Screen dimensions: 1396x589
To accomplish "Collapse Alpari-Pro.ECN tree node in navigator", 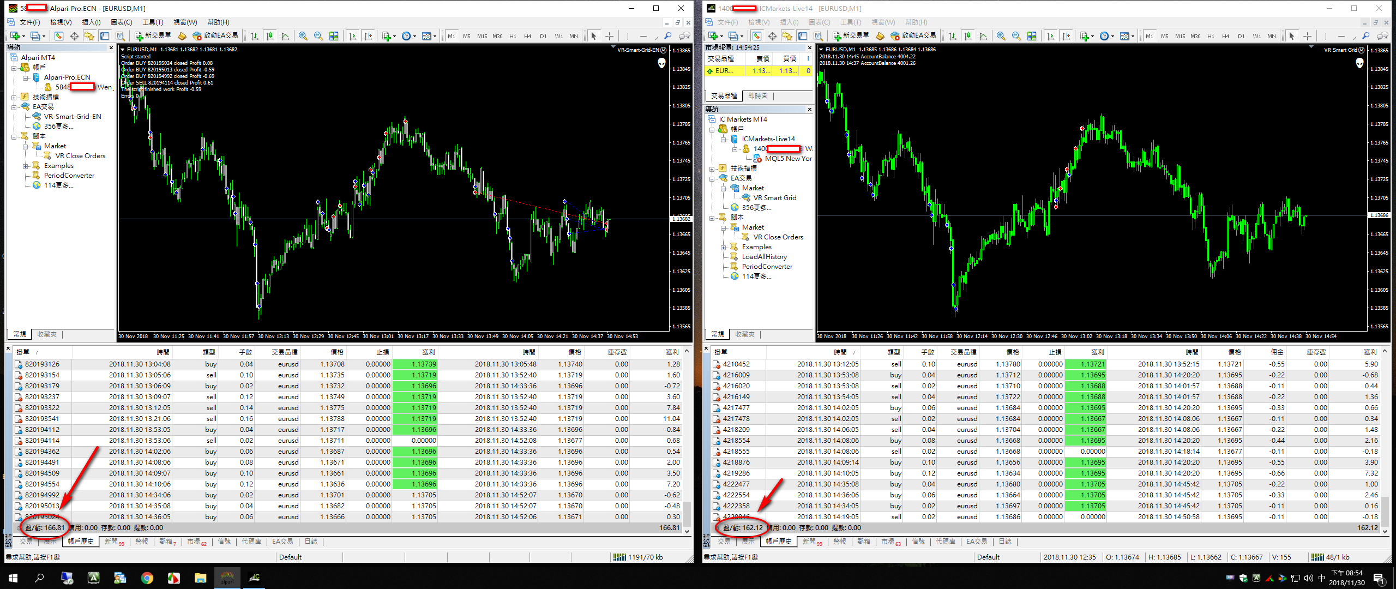I will tap(25, 77).
